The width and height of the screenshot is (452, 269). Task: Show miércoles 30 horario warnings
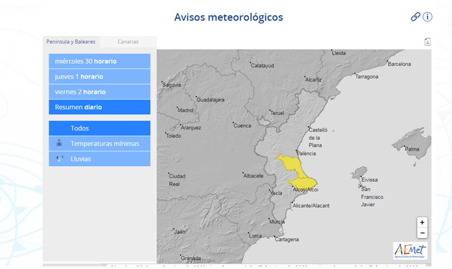point(99,61)
